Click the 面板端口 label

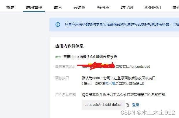(x=62, y=78)
